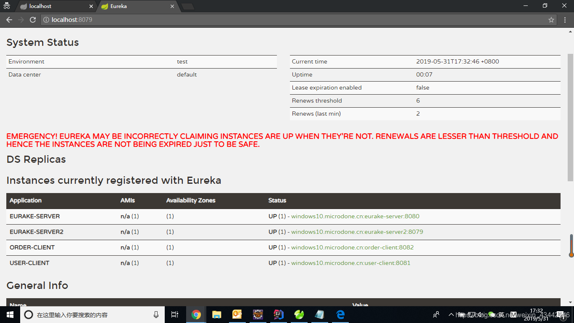The width and height of the screenshot is (574, 323).
Task: Open File Explorer from the taskbar
Action: coord(217,315)
